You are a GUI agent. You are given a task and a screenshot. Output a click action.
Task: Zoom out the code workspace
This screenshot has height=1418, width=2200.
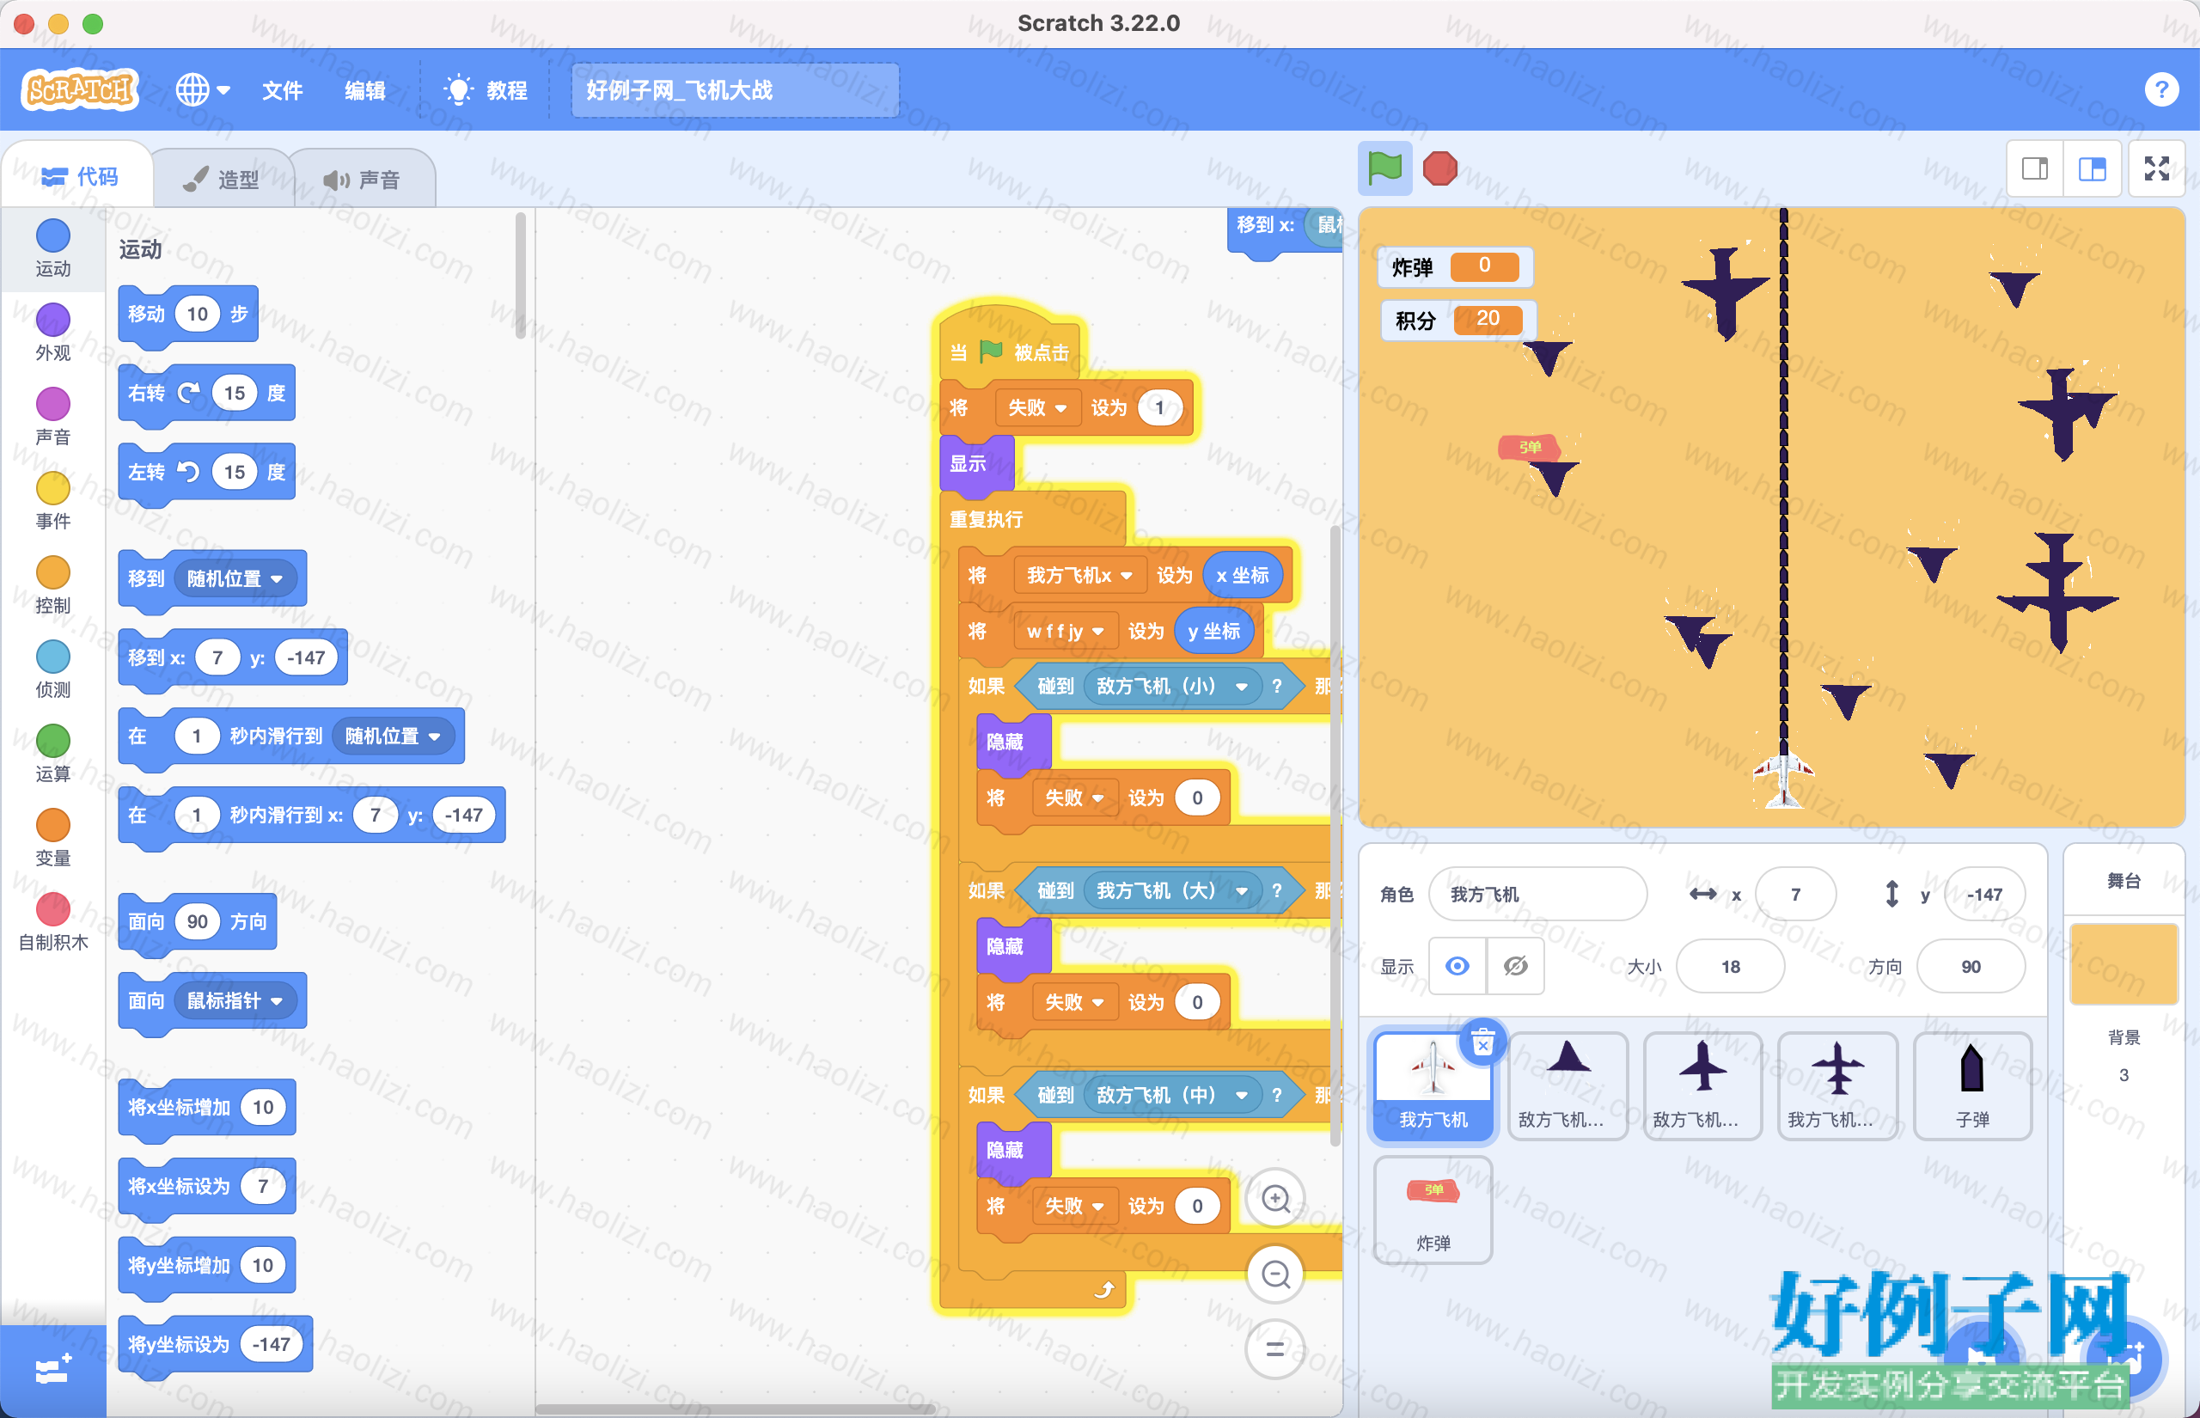tap(1275, 1274)
